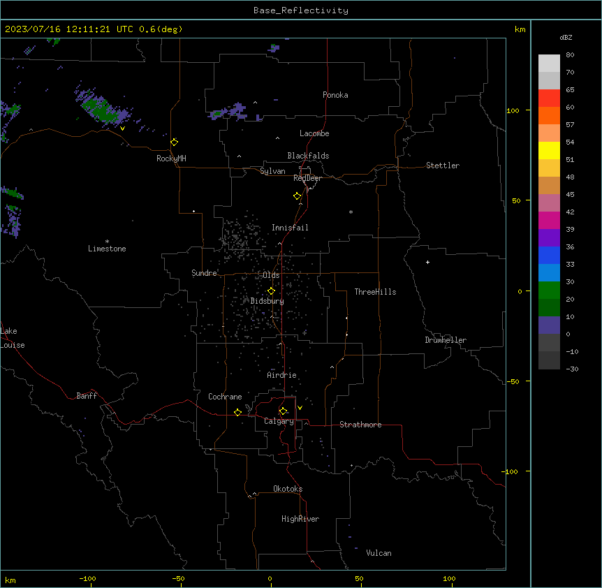Click the Lake Louise label
Viewport: 602px width, 588px height.
pos(13,338)
